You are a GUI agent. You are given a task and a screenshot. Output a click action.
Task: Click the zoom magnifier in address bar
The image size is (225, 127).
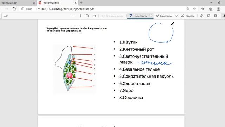point(188,9)
